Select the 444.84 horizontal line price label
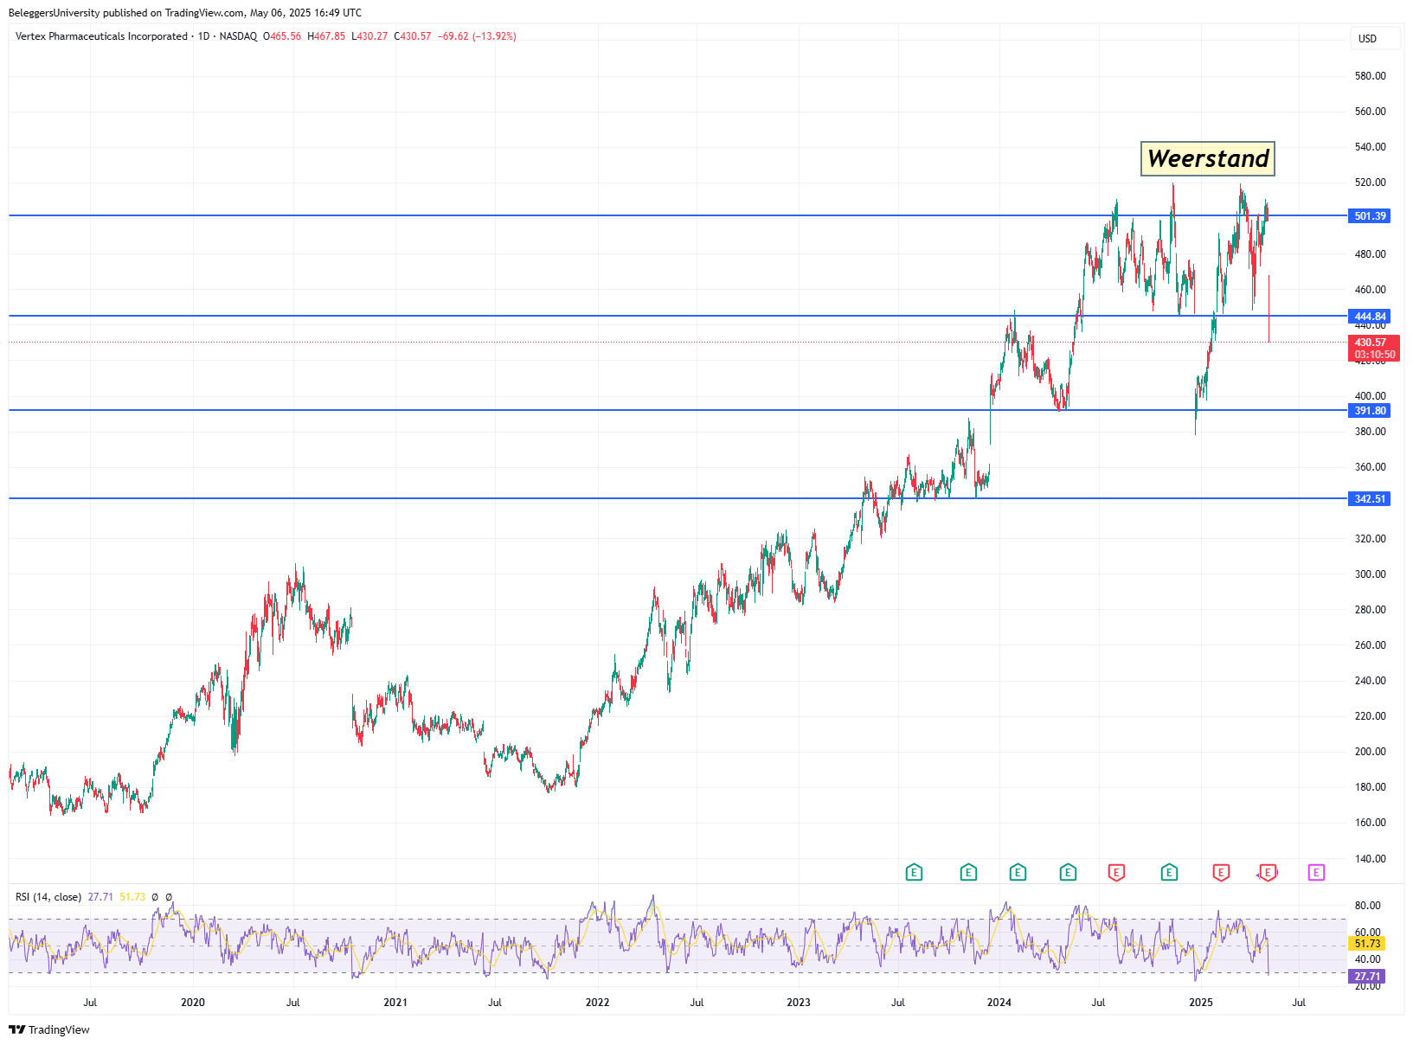 point(1370,317)
